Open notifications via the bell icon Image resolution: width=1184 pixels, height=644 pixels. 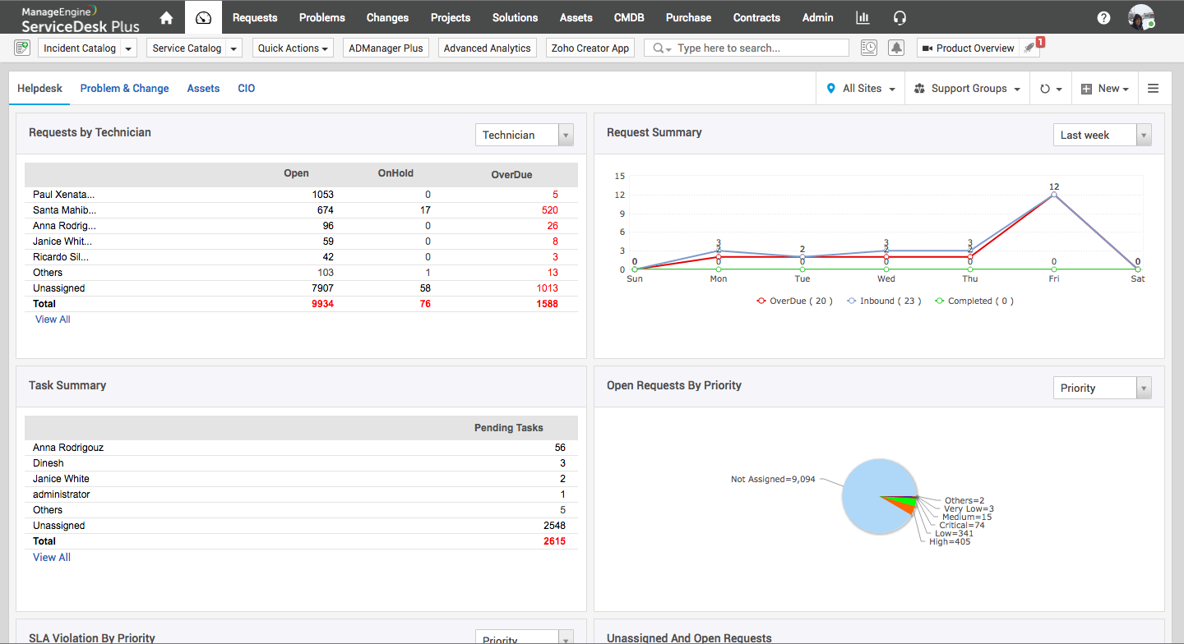pyautogui.click(x=896, y=47)
